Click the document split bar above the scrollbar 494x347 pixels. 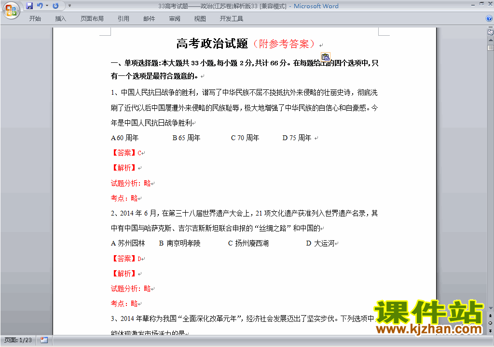(491, 28)
